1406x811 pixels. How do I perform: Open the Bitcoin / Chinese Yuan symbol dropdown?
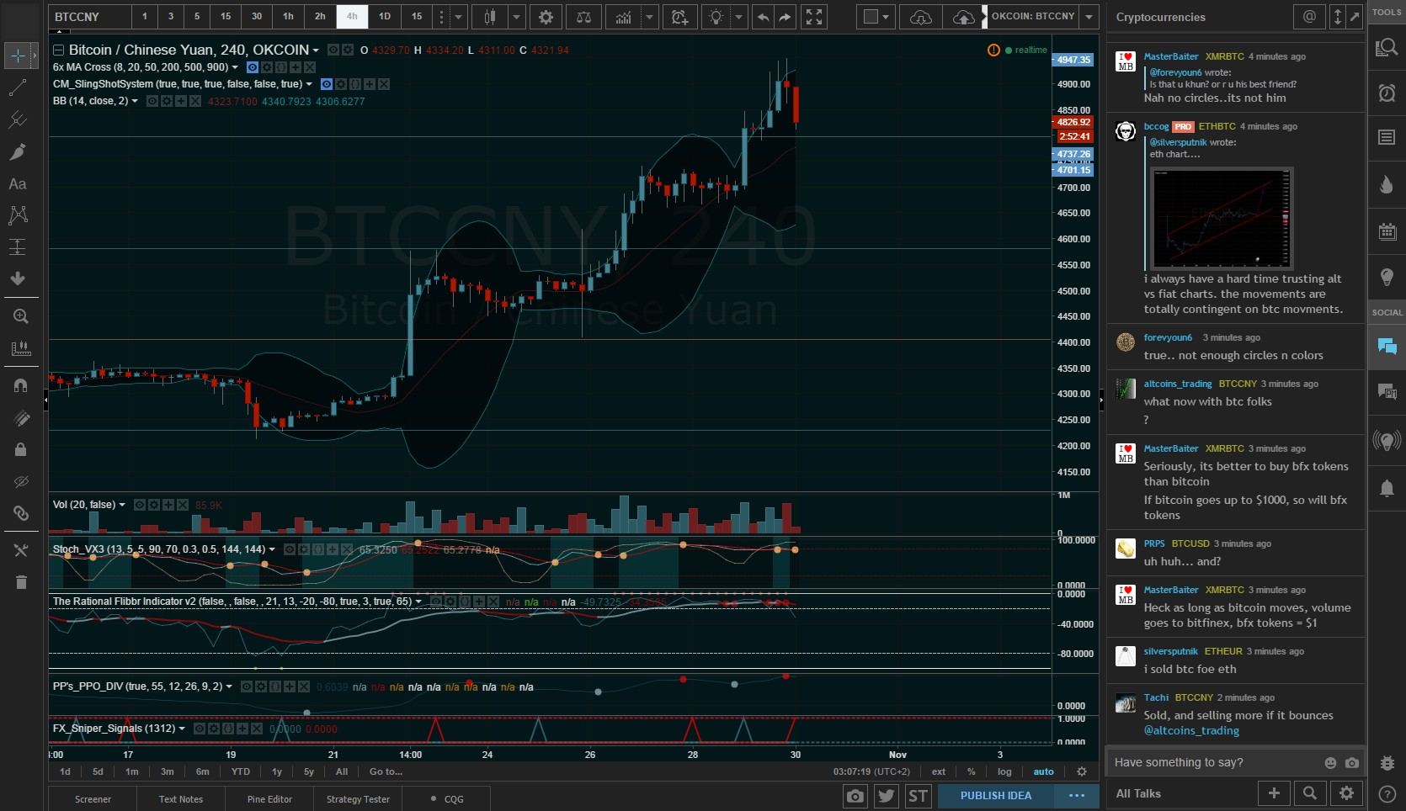(316, 50)
